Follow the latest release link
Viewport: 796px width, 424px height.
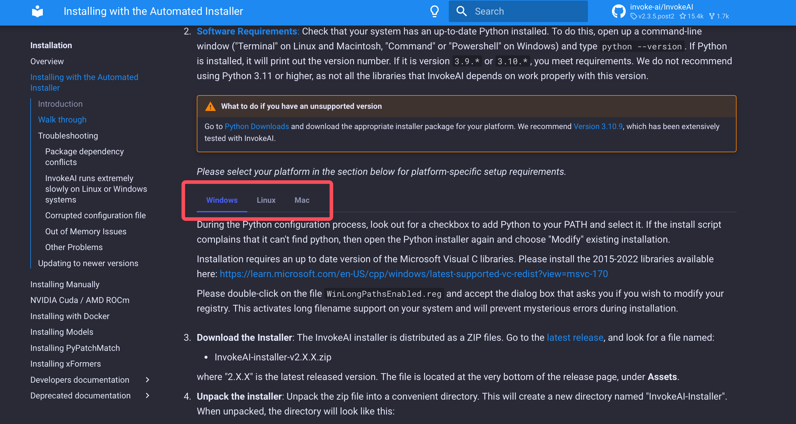click(x=575, y=337)
